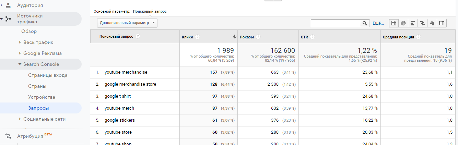Click the Социальные сети sidebar label

coord(45,119)
